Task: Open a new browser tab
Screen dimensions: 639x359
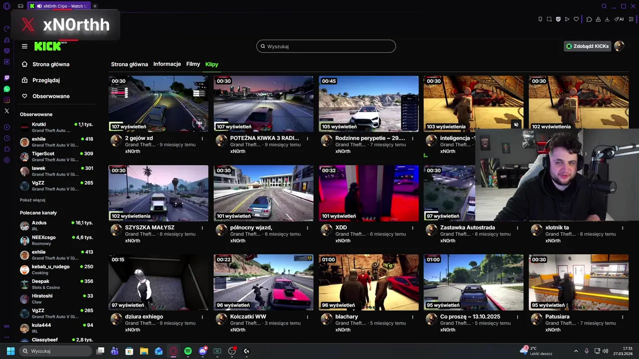Action: click(x=95, y=6)
